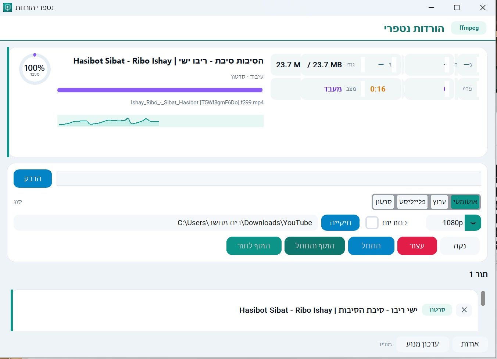This screenshot has height=359, width=497.
Task: Click the הוסף לתור add-to-queue button
Action: click(x=254, y=246)
